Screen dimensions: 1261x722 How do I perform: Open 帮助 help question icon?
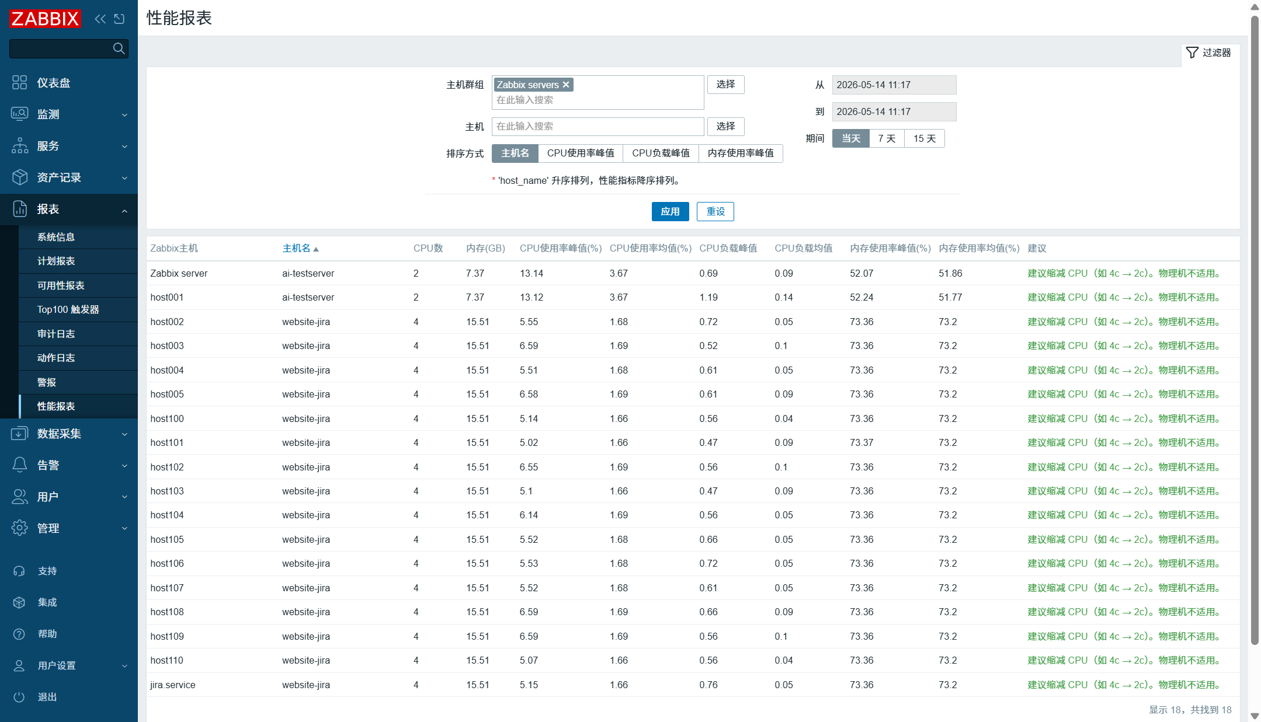click(19, 634)
